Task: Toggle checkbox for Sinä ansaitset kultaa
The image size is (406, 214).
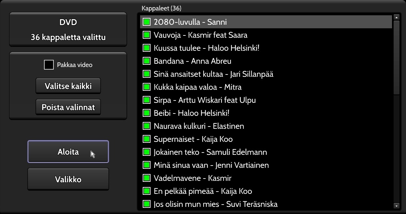Action: click(x=147, y=74)
